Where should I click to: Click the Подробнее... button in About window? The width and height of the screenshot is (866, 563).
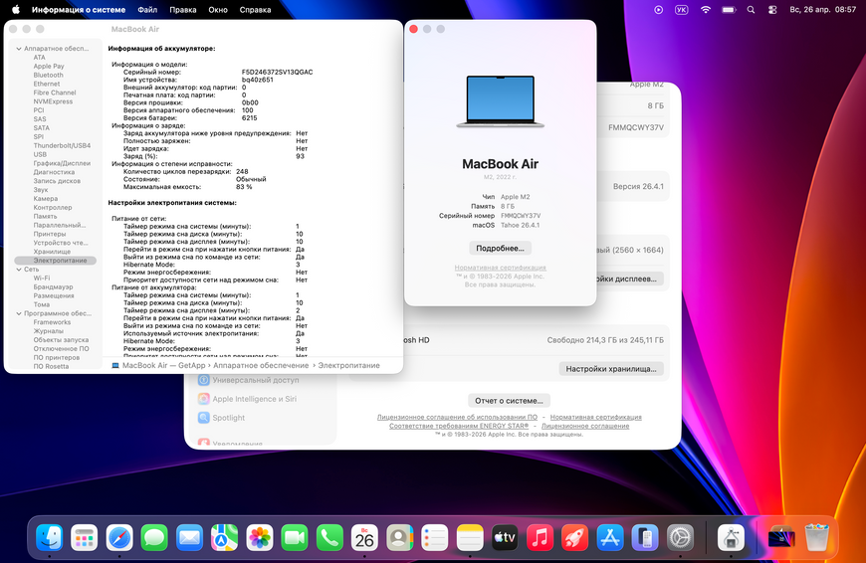pyautogui.click(x=501, y=249)
